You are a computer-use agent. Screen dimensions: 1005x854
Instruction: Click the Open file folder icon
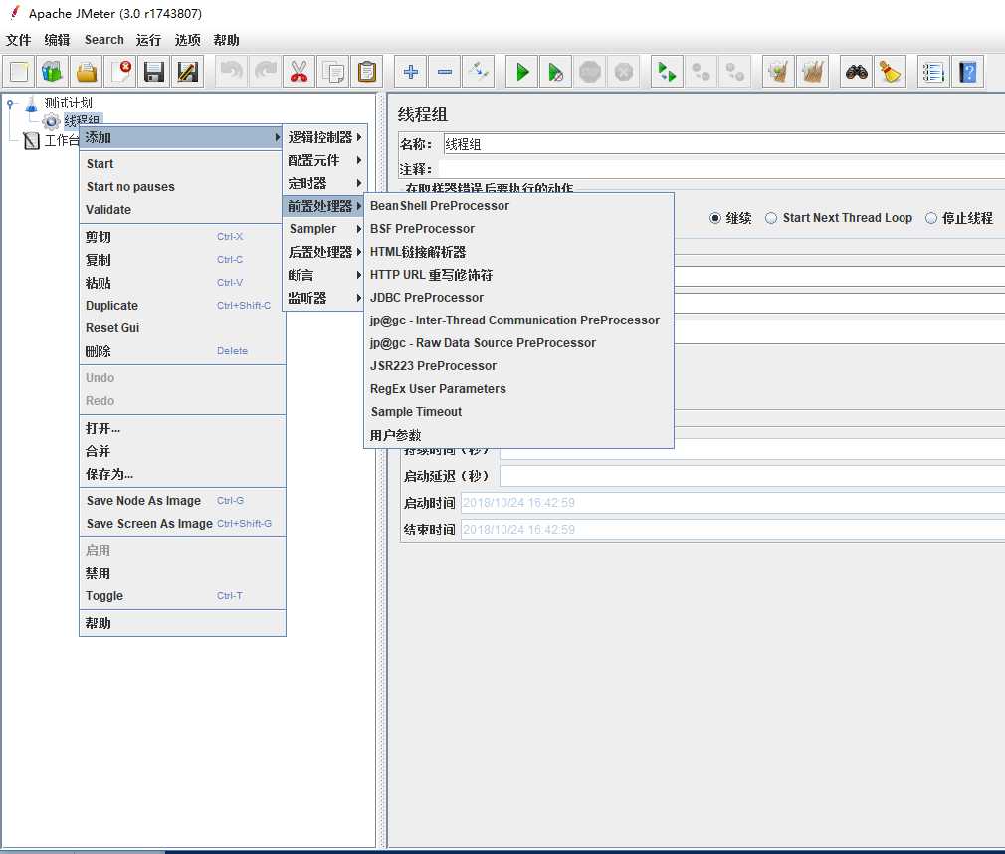click(x=87, y=72)
